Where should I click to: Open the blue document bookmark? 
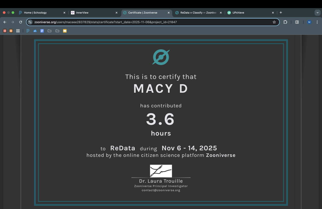[42, 31]
